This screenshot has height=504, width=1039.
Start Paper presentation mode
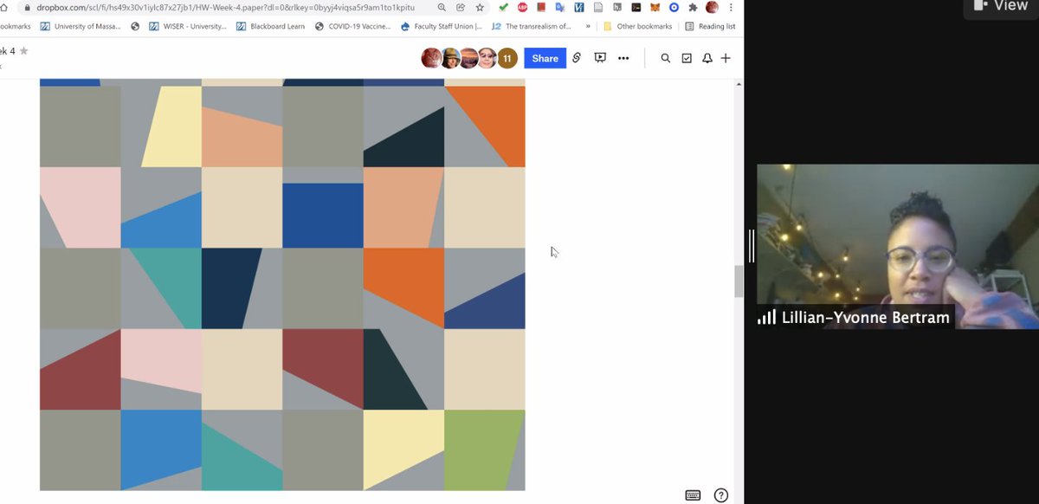600,58
